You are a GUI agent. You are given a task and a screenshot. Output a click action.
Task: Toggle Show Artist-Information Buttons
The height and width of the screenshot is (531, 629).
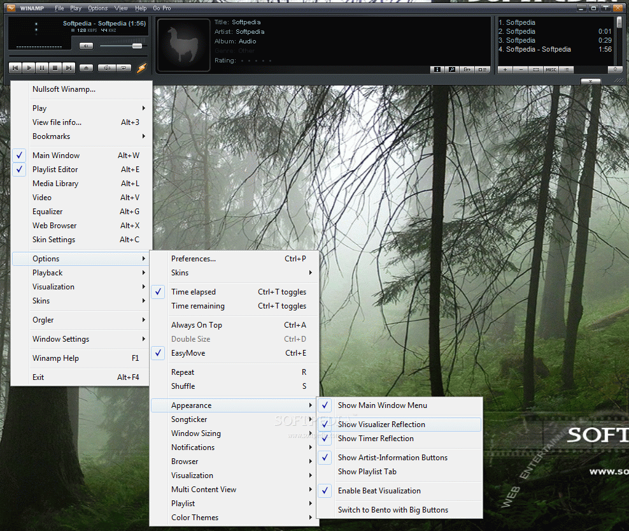tap(400, 458)
